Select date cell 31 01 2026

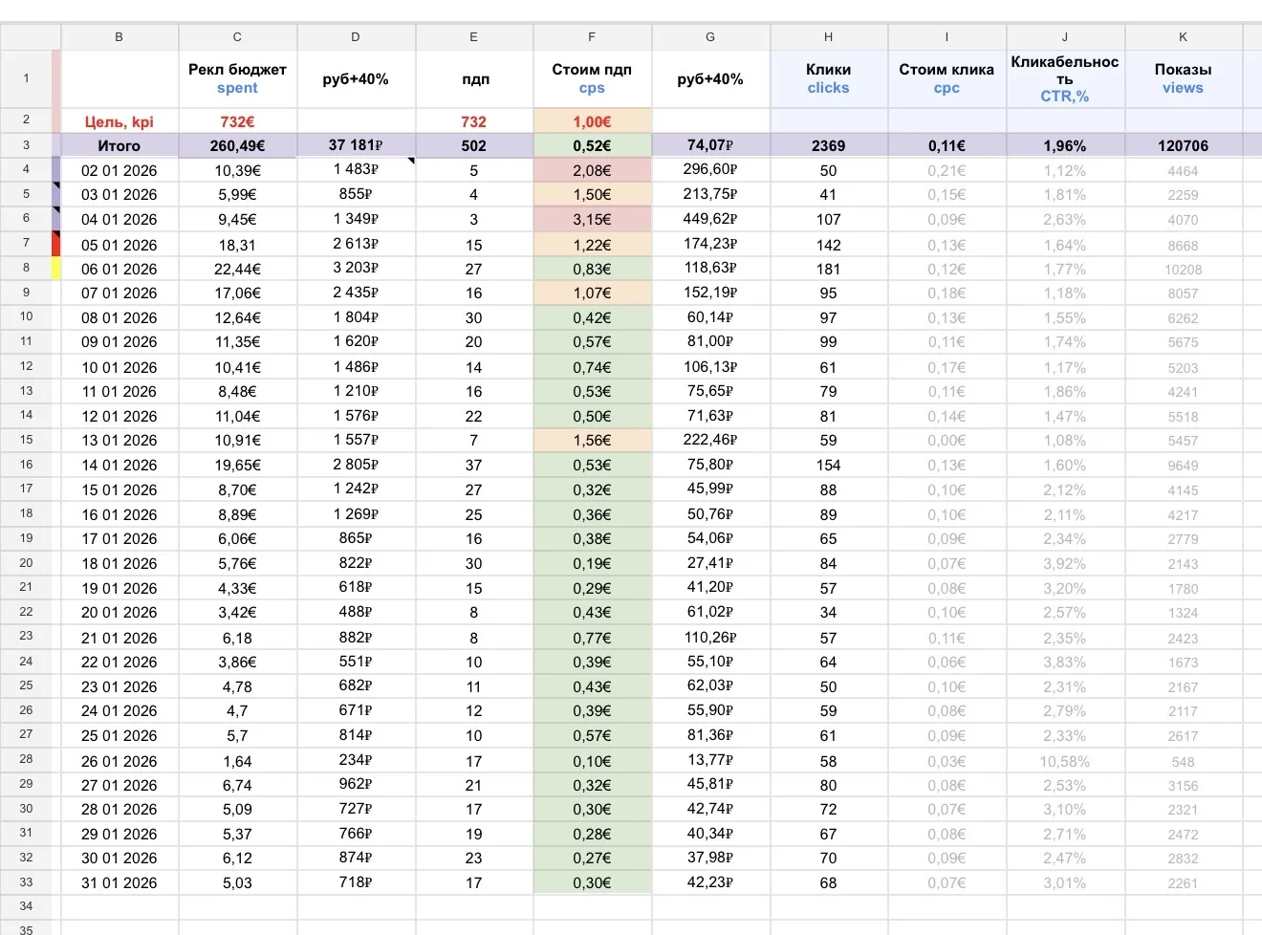[x=120, y=882]
